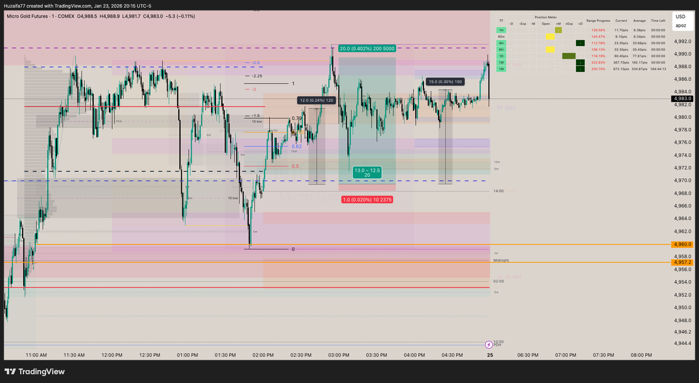Click the 1M timeframe cell

click(501, 69)
